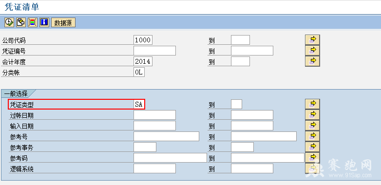Open multiple selection for 参考事务
The image size is (381, 185).
click(312, 147)
